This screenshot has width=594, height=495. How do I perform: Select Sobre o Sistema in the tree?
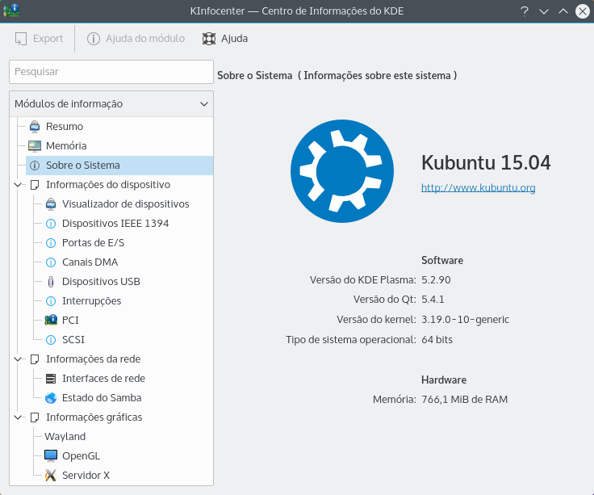(x=82, y=166)
